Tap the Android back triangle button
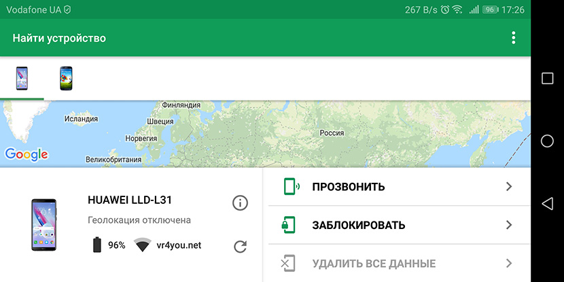This screenshot has height=282, width=564. click(x=547, y=204)
